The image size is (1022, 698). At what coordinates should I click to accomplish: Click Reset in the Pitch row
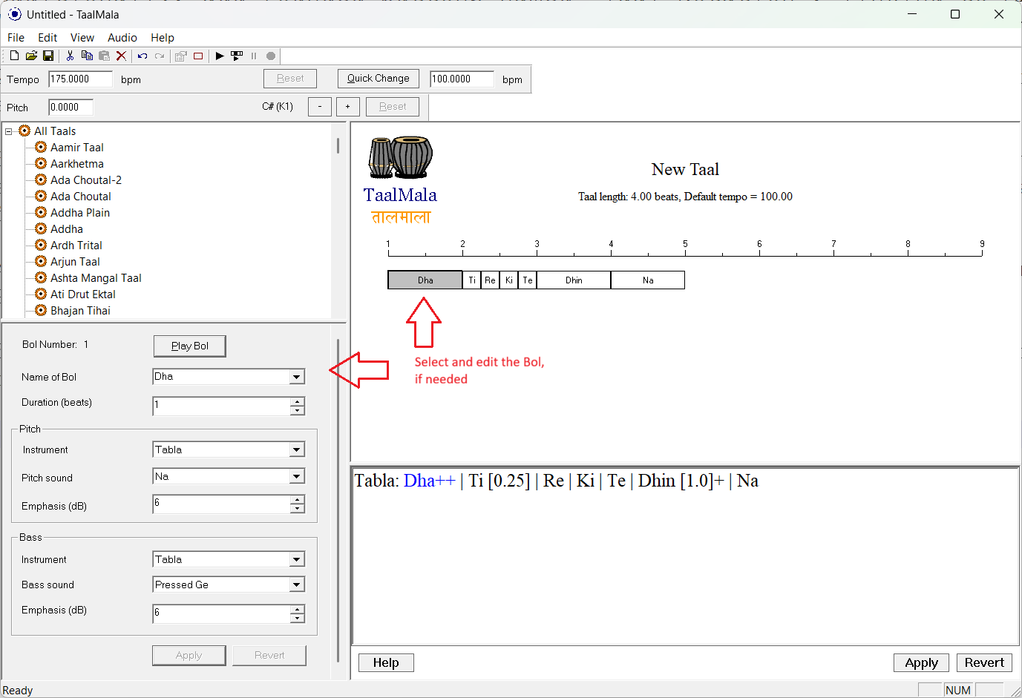click(393, 107)
